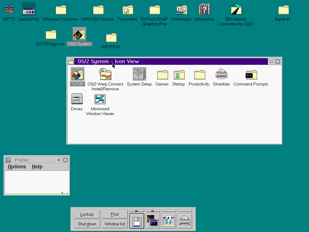This screenshot has width=309, height=232.
Task: Click the Pulse window title bar
Action: tap(33, 160)
